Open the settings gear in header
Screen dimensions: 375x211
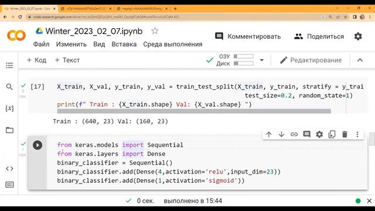(x=358, y=36)
